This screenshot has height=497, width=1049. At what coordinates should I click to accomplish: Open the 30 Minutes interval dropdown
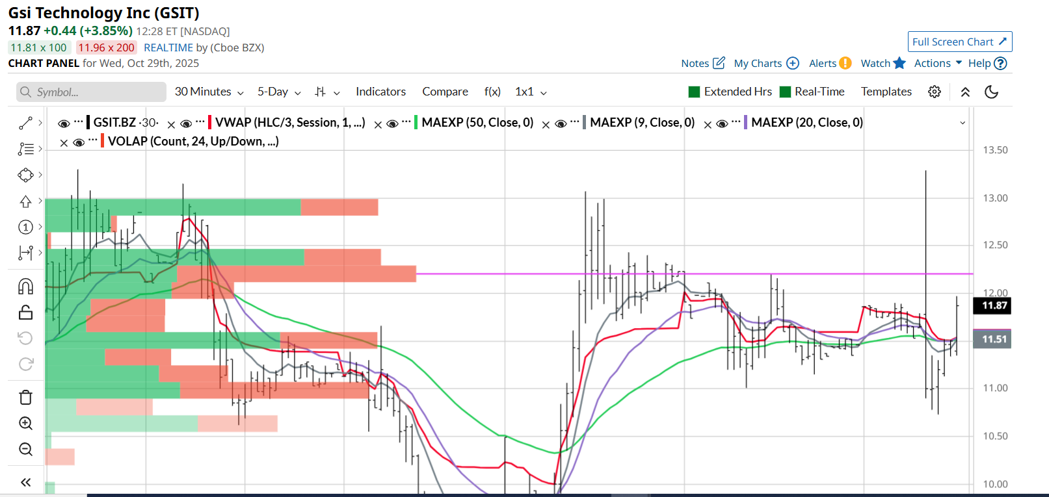(209, 92)
